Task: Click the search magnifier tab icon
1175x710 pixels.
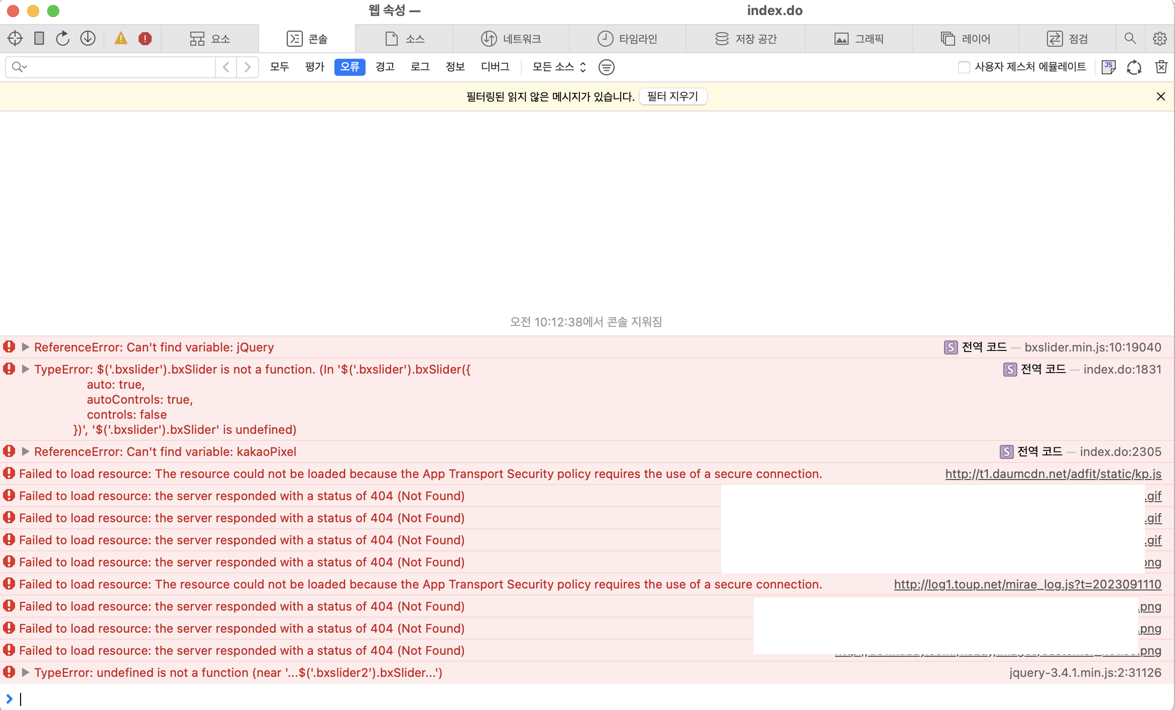Action: [1130, 39]
